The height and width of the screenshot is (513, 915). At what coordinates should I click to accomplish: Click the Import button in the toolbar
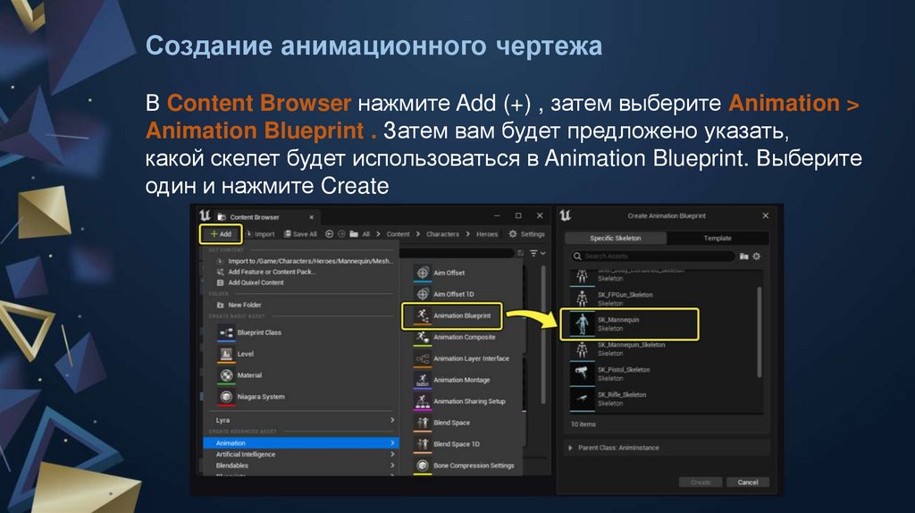[x=260, y=234]
